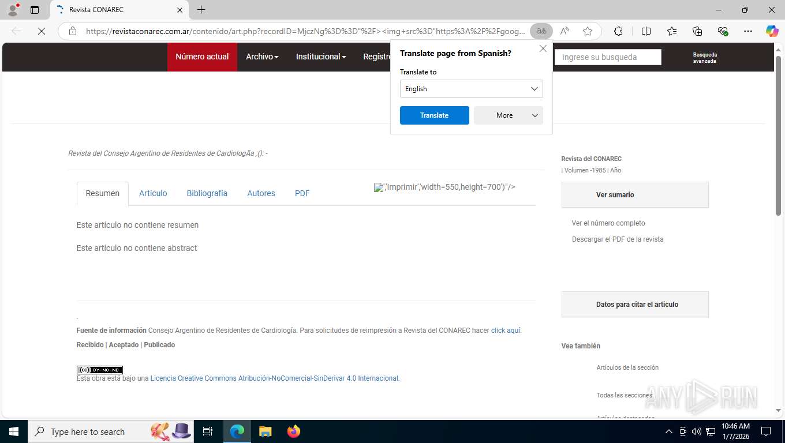Open Task View on taskbar

pos(208,431)
